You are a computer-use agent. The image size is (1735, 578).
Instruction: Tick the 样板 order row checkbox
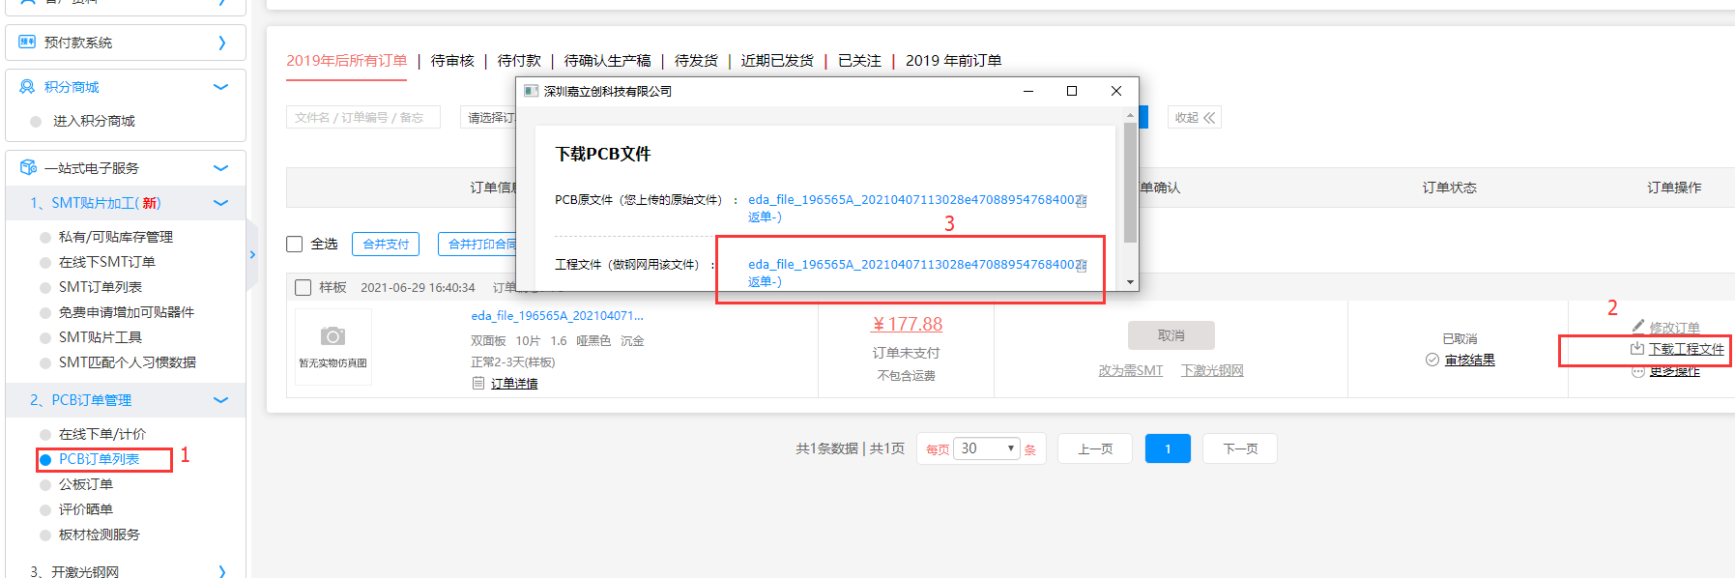pyautogui.click(x=304, y=287)
